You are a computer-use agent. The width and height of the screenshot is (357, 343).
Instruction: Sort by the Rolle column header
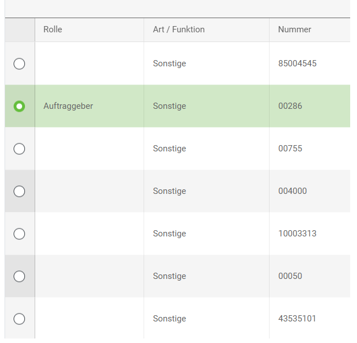(x=53, y=29)
